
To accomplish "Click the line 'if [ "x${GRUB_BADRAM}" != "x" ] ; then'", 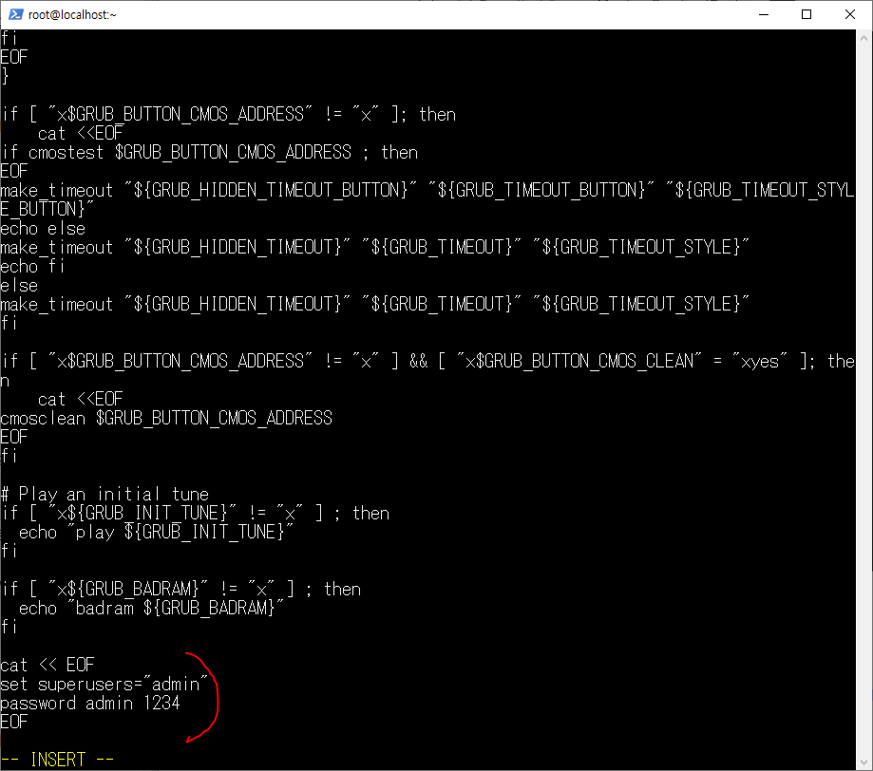I will click(180, 589).
